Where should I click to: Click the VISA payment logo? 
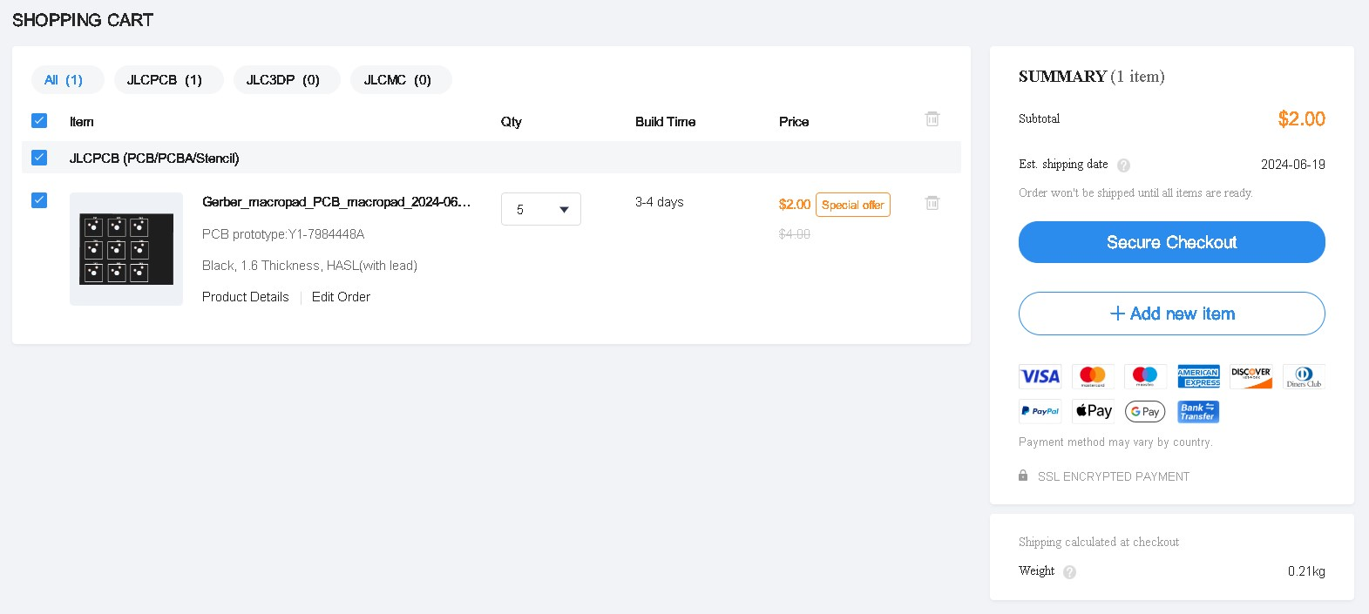tap(1040, 376)
